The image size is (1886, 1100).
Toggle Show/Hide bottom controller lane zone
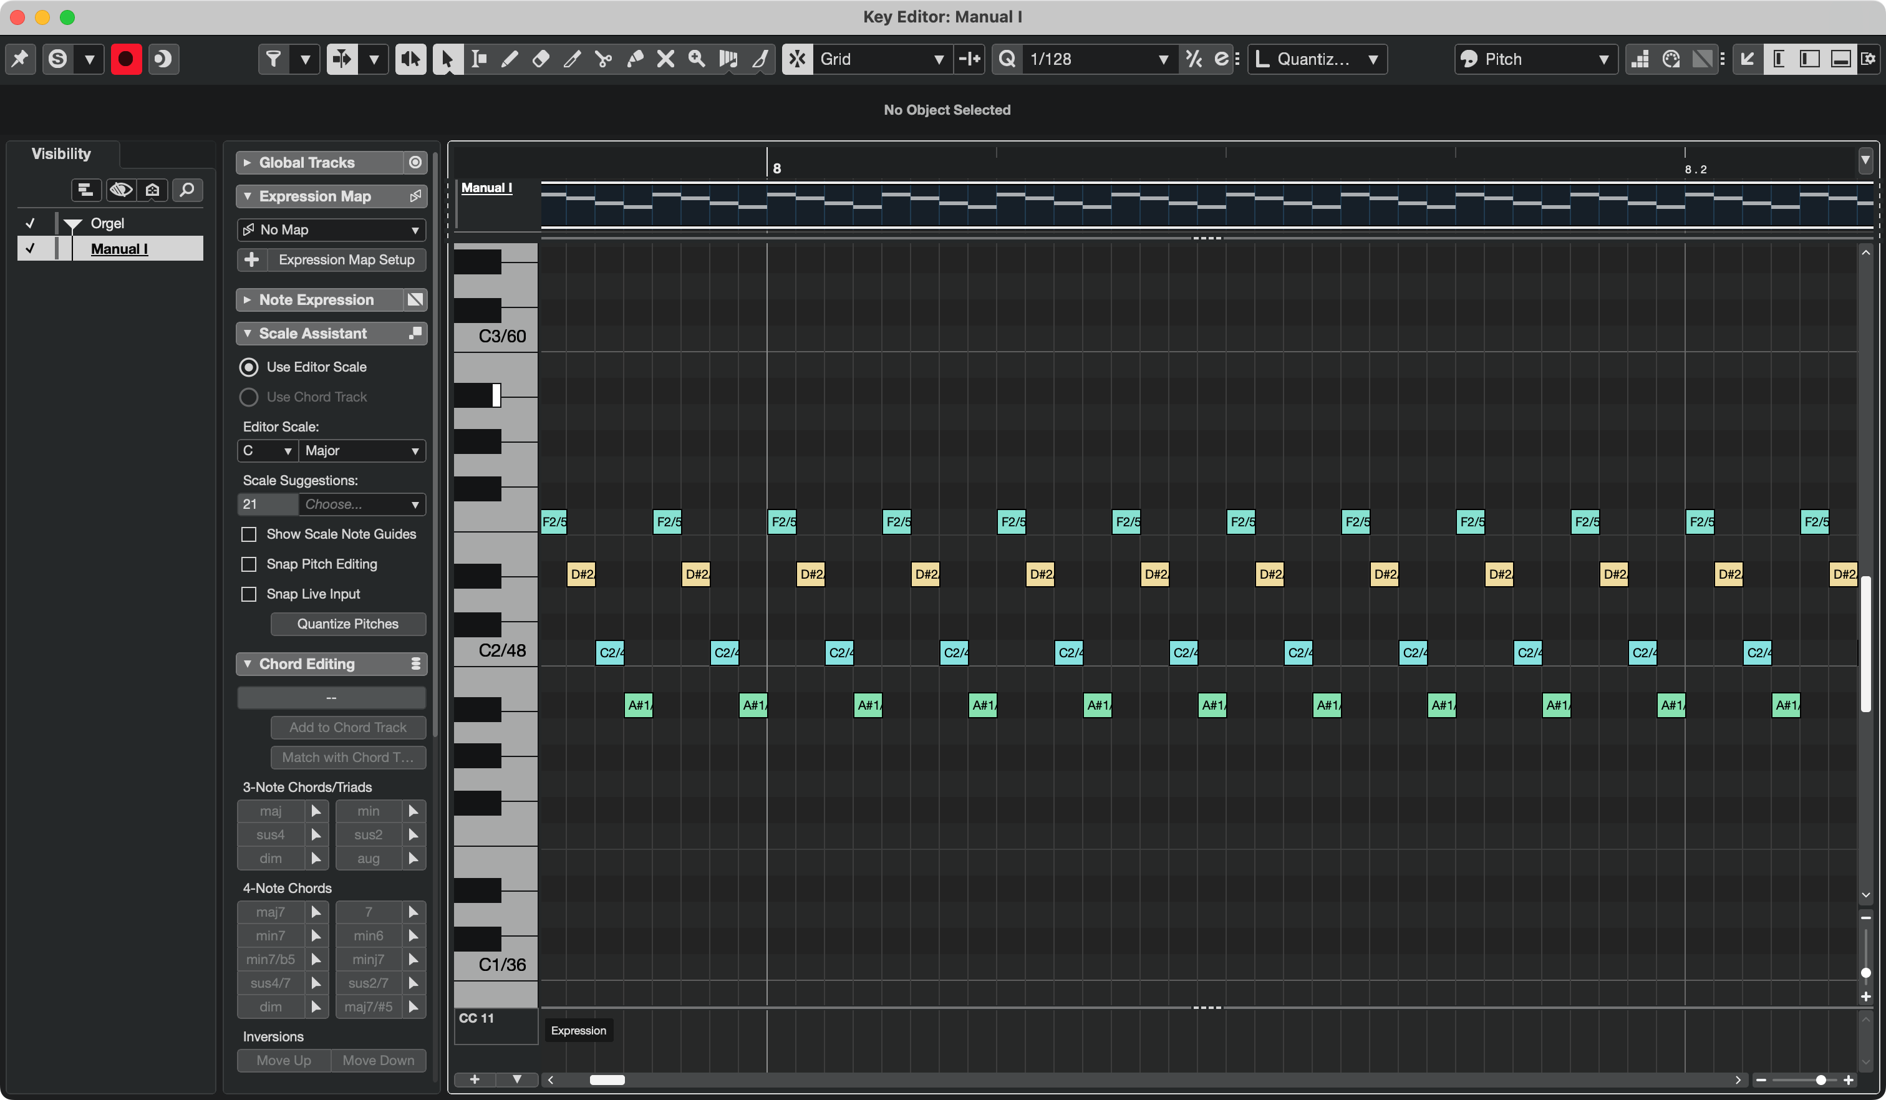[1841, 59]
